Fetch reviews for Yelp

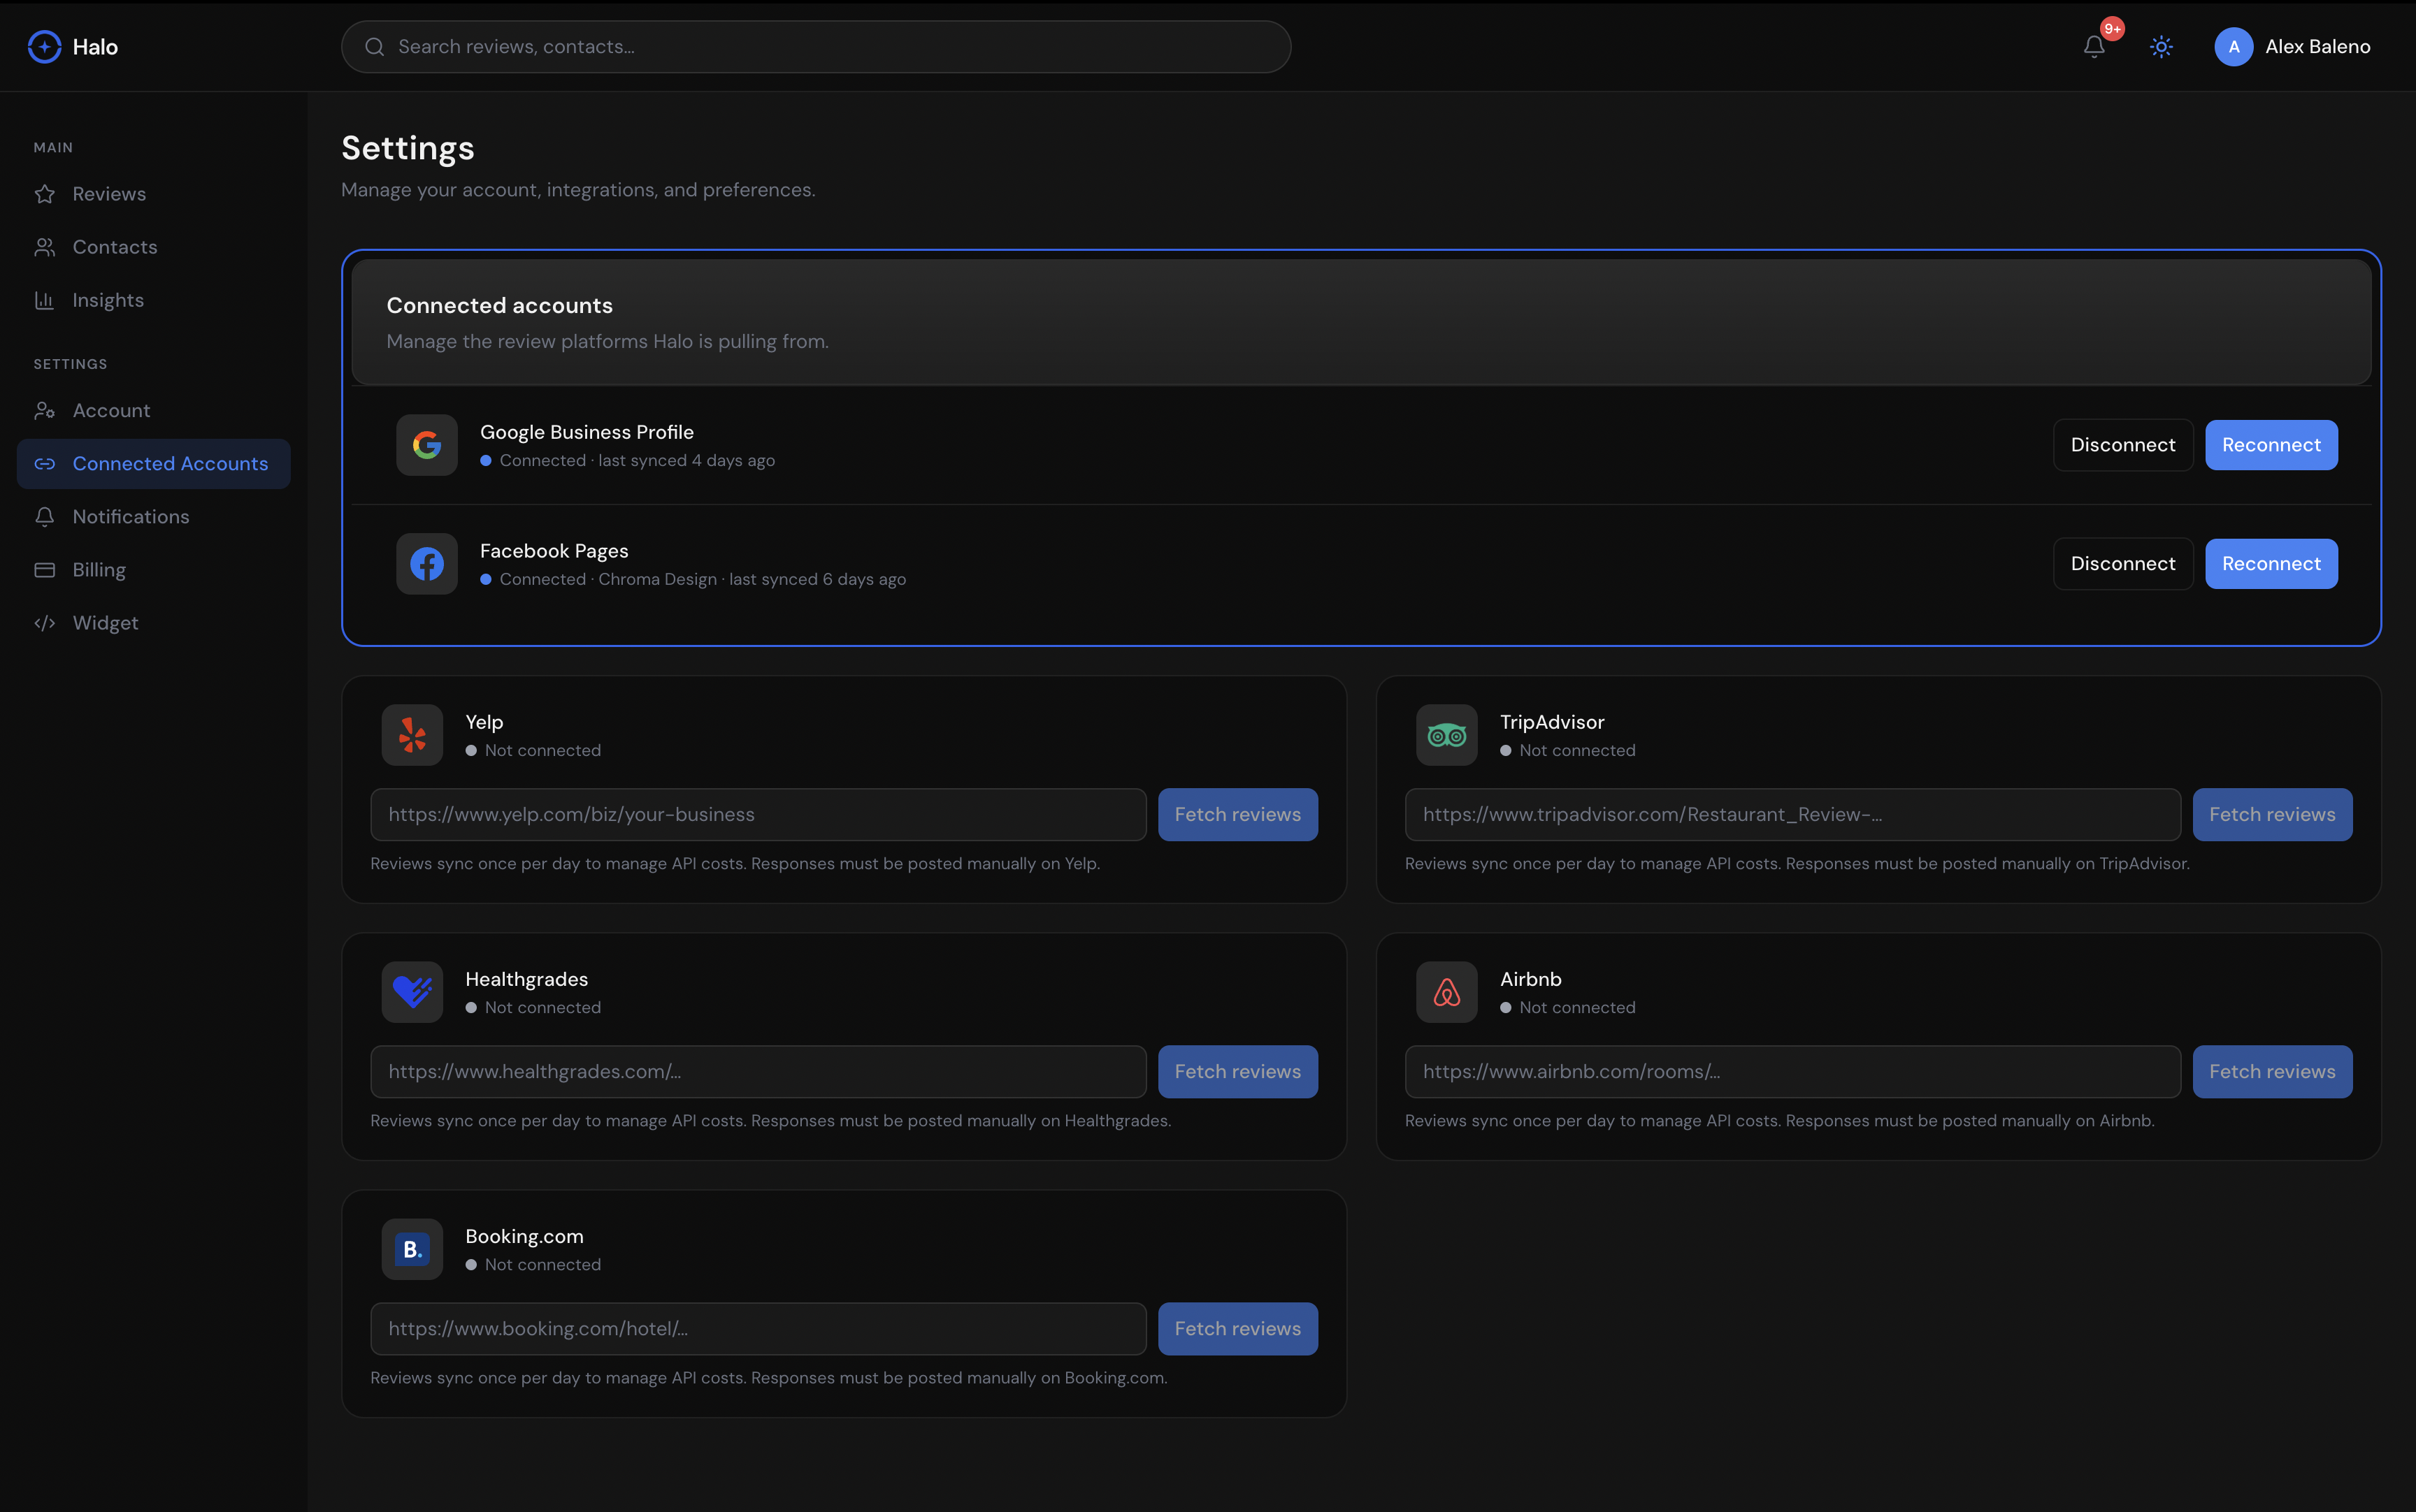click(1237, 814)
